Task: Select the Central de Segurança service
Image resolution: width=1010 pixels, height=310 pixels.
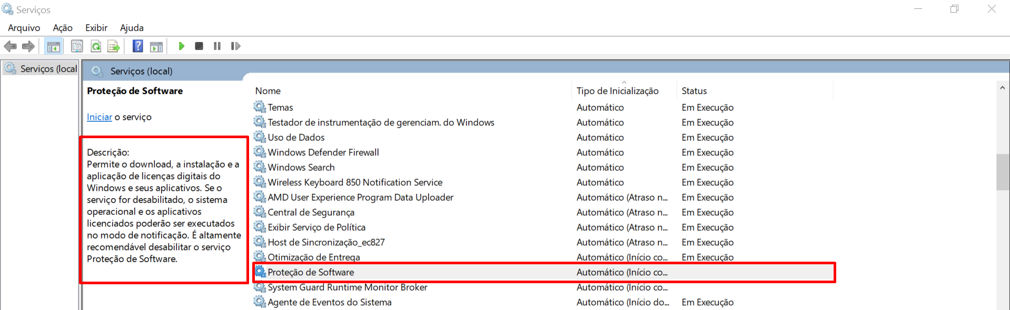Action: 543,212
